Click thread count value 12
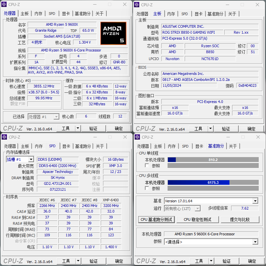This screenshot has height=266, width=266. [x=120, y=116]
